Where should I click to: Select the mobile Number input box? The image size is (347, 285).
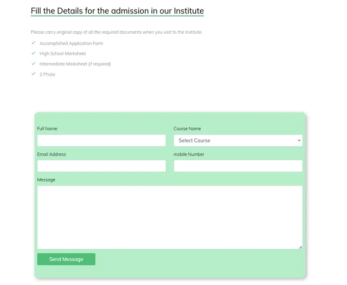tap(237, 166)
